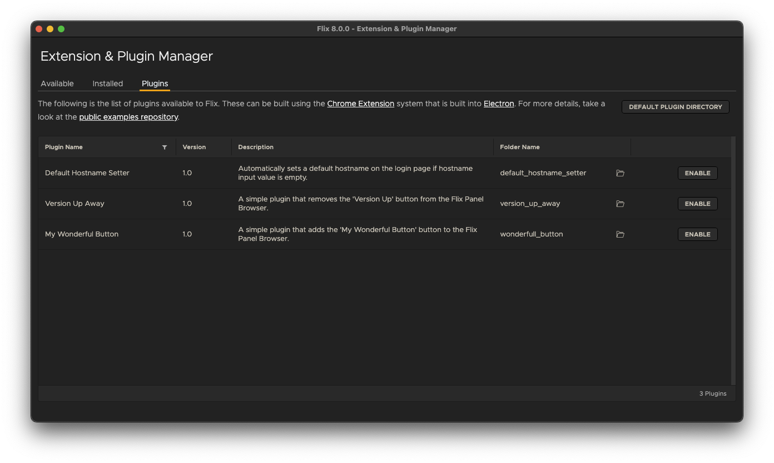
Task: Open the public examples repository link
Action: pos(128,117)
